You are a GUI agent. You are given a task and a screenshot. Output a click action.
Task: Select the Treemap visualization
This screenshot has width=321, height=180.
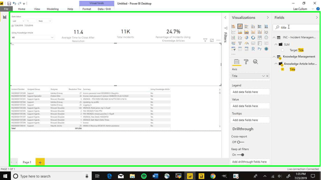click(259, 37)
